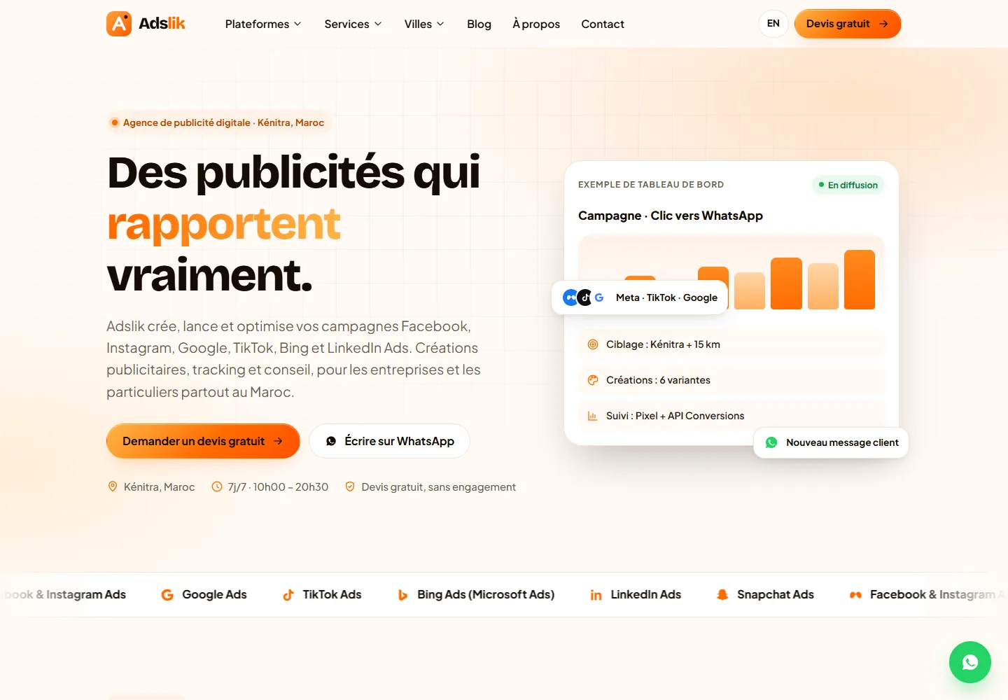
Task: Switch language with EN button
Action: (773, 24)
